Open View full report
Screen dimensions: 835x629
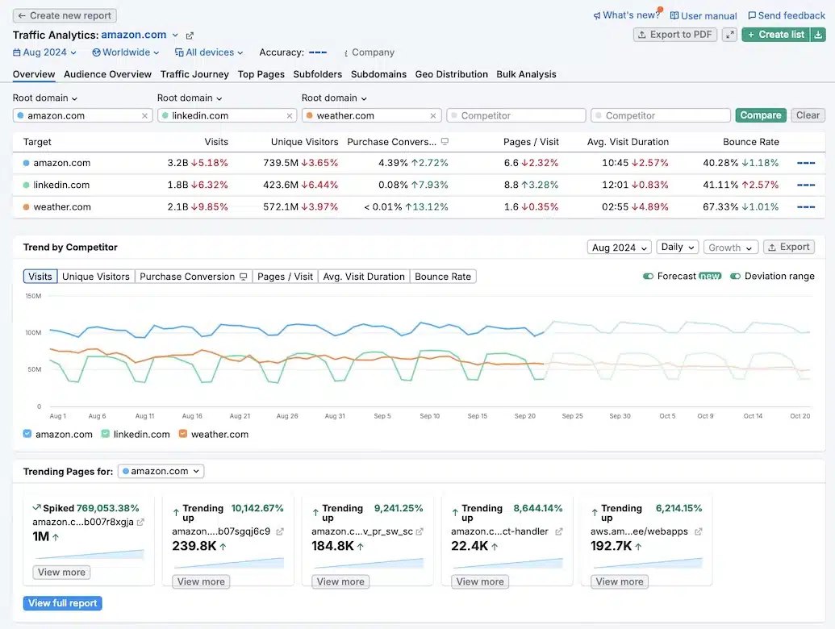click(62, 602)
